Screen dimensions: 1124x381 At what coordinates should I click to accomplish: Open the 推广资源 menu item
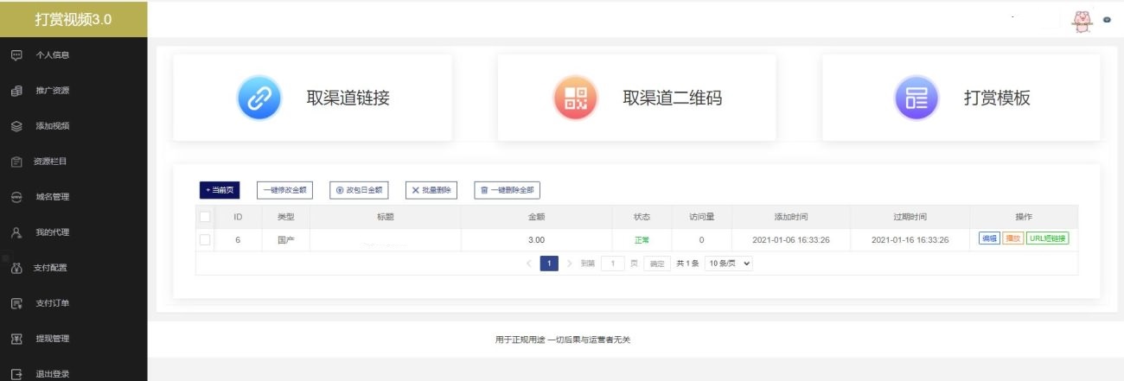click(x=52, y=91)
